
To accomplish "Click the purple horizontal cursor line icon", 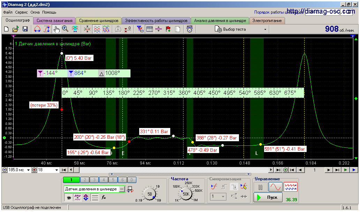I will click(x=159, y=29).
